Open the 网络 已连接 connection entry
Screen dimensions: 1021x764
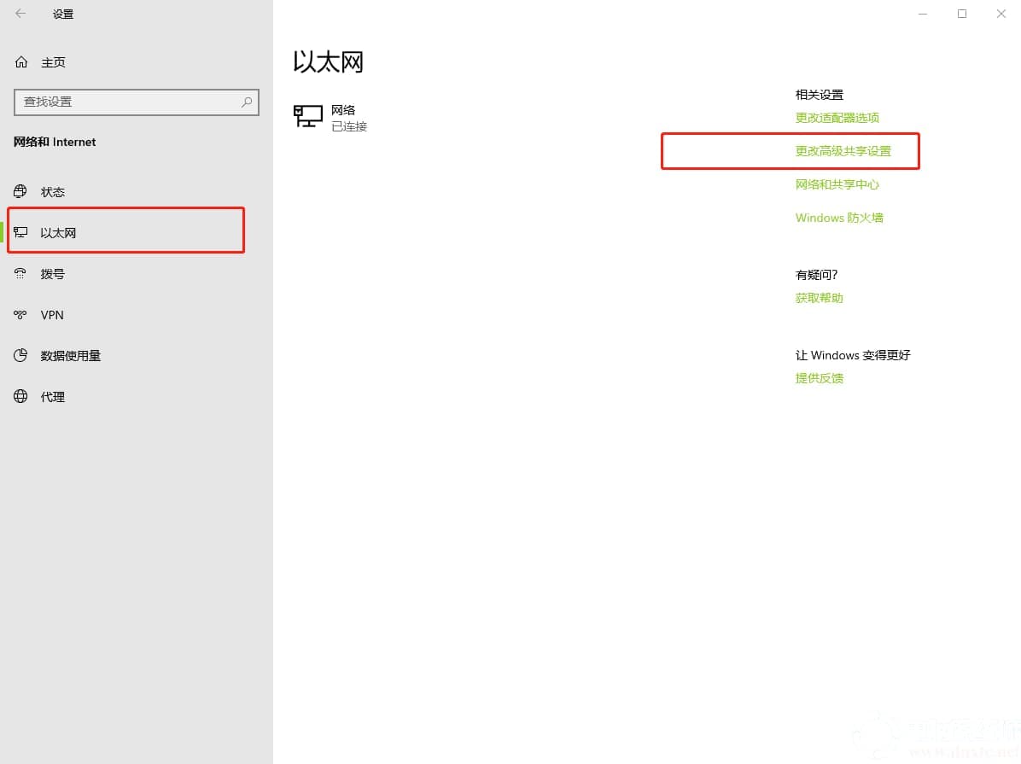330,117
